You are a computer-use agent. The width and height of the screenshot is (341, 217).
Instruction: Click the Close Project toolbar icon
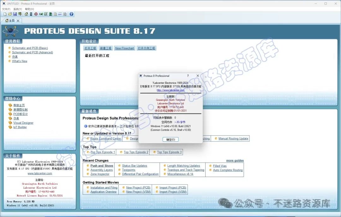20,14
